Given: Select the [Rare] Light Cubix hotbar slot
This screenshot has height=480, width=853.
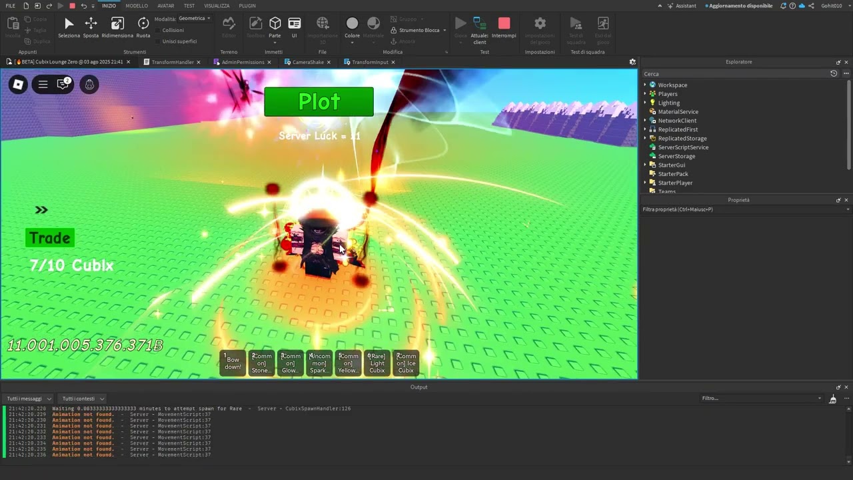Looking at the screenshot, I should coord(377,363).
